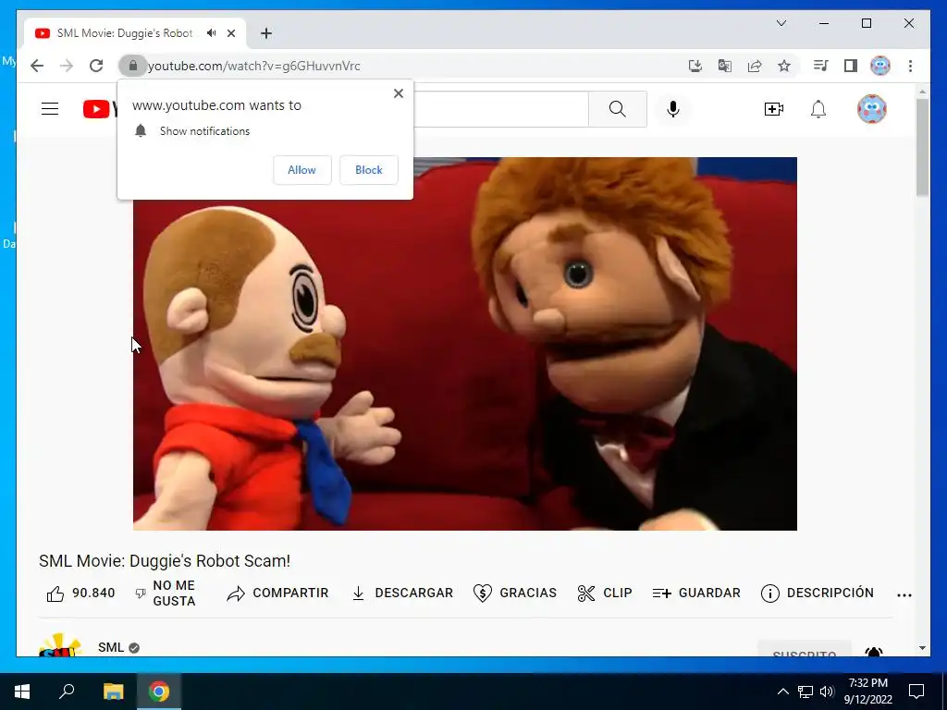The height and width of the screenshot is (710, 947).
Task: Show hidden system tray icons
Action: (x=782, y=692)
